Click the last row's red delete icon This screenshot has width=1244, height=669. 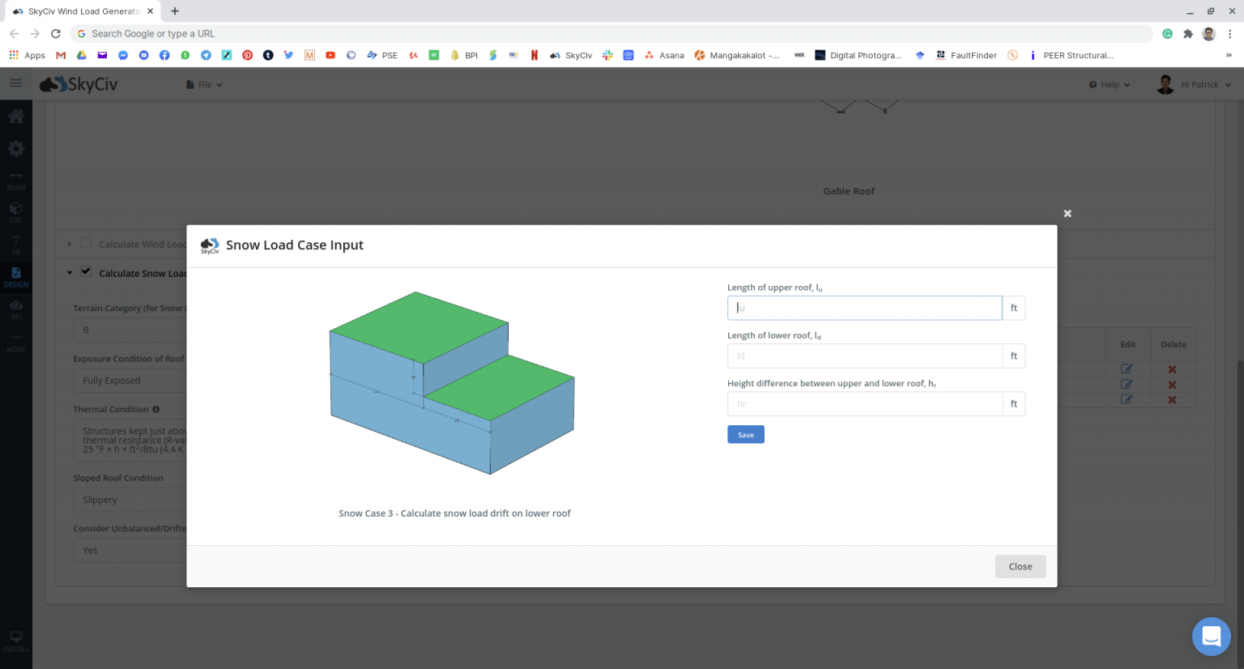1172,399
